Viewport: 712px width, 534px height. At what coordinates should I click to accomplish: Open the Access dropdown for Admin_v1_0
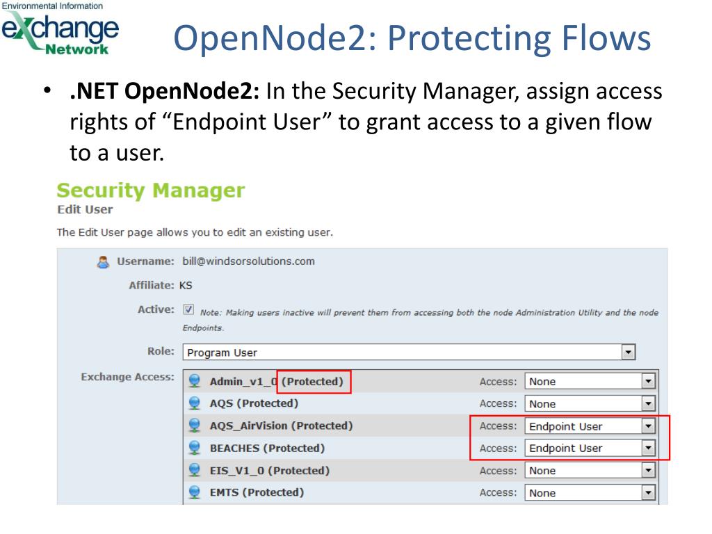pos(590,381)
